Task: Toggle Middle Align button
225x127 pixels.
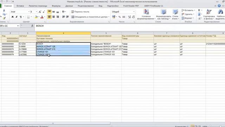Action: pos(53,12)
